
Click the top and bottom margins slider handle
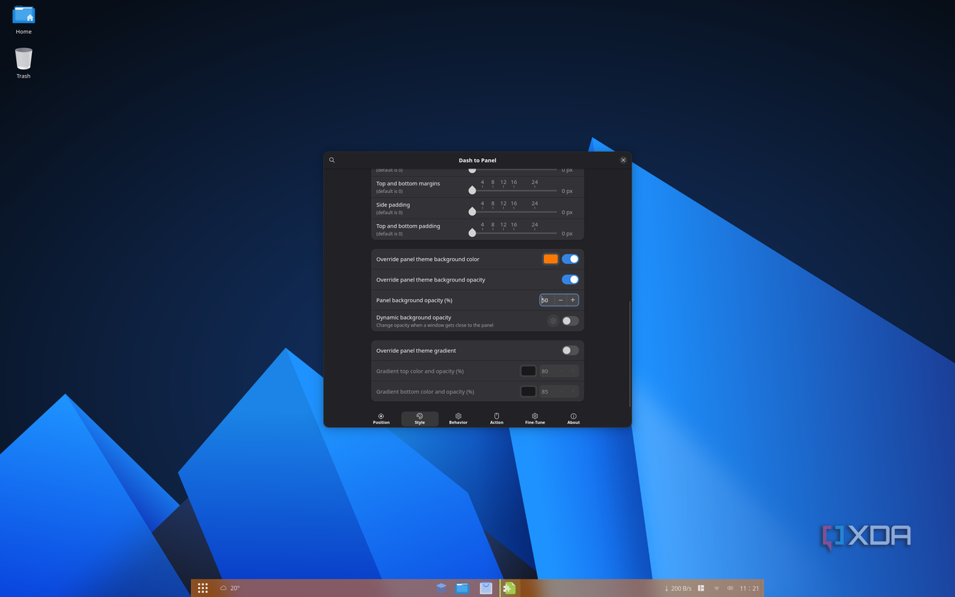(472, 190)
